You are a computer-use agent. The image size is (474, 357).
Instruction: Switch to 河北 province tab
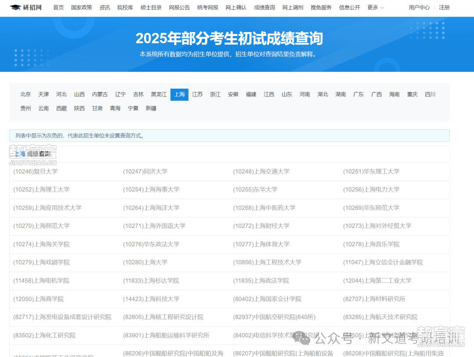pos(61,94)
